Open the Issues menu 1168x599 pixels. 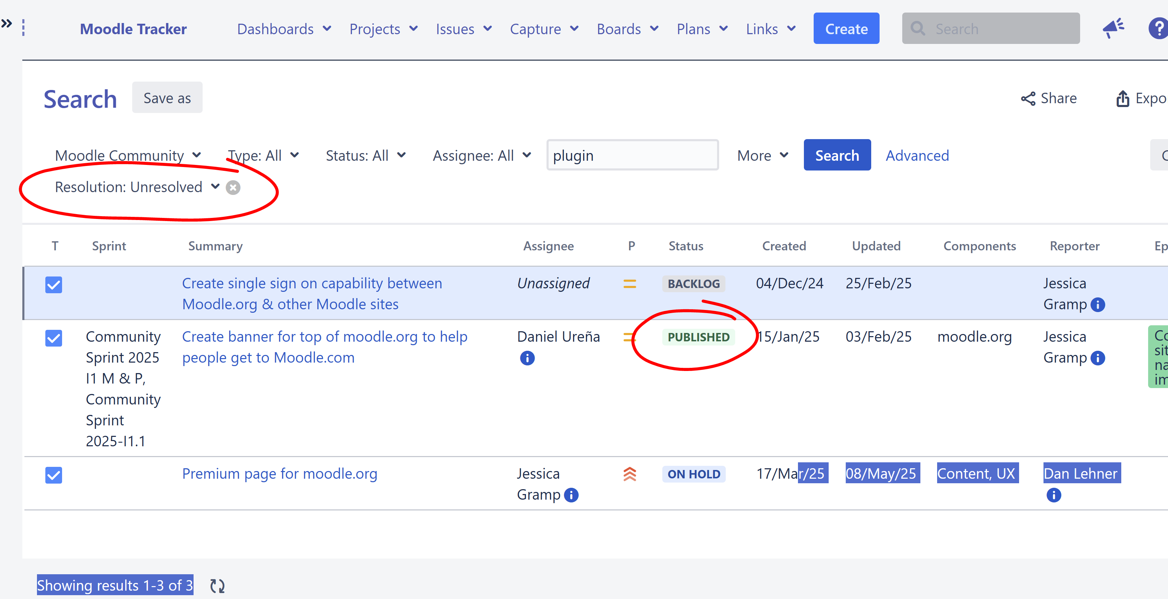tap(464, 29)
